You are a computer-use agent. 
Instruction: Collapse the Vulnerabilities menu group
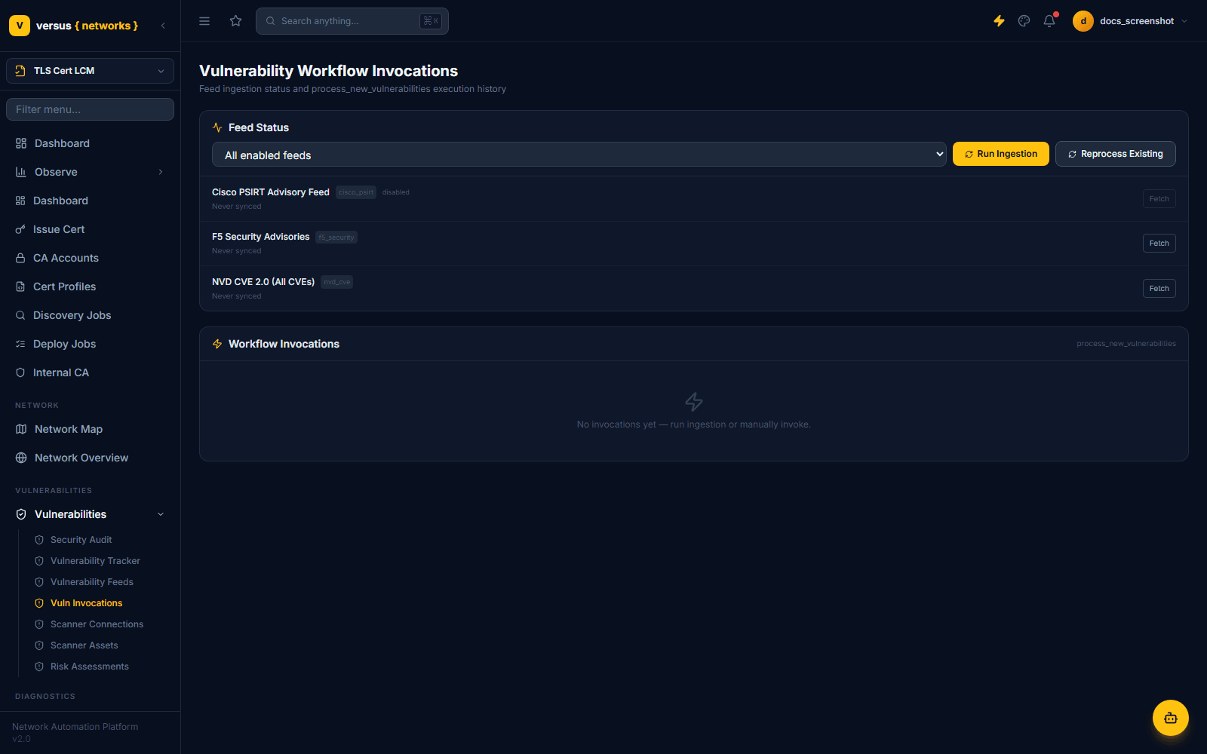point(90,514)
